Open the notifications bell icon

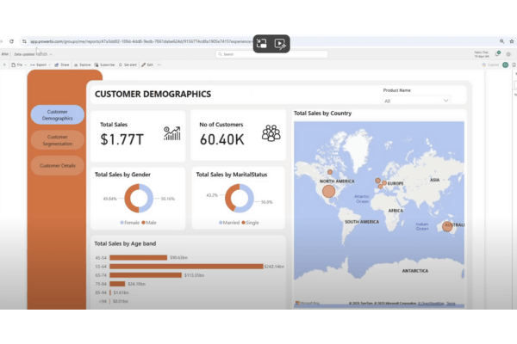[497, 54]
